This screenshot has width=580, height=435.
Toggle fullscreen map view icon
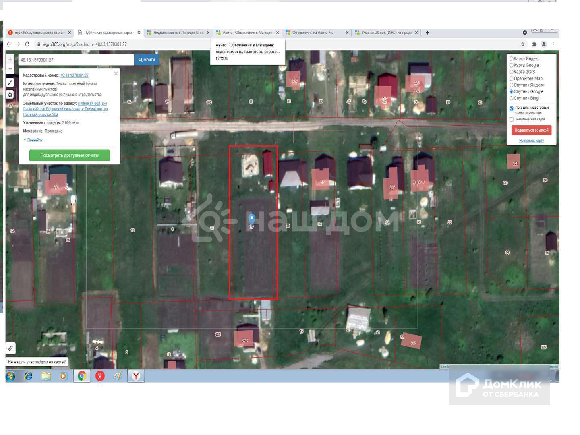pos(10,83)
